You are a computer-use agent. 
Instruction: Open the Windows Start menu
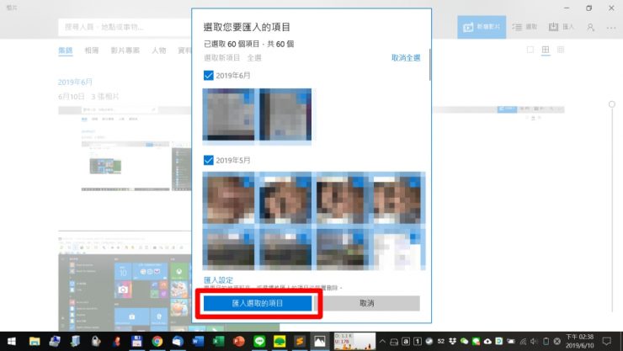11,342
